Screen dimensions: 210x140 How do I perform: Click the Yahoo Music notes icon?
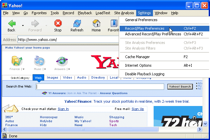pos(39,61)
